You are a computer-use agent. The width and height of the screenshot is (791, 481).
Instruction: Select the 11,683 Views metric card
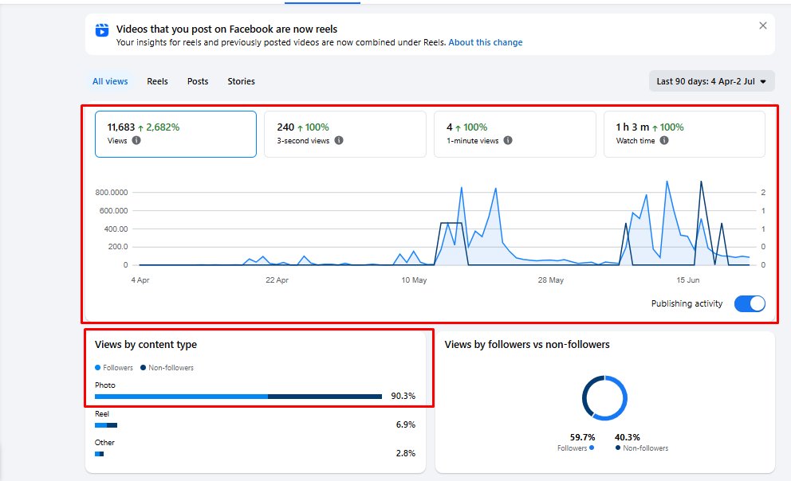(175, 134)
